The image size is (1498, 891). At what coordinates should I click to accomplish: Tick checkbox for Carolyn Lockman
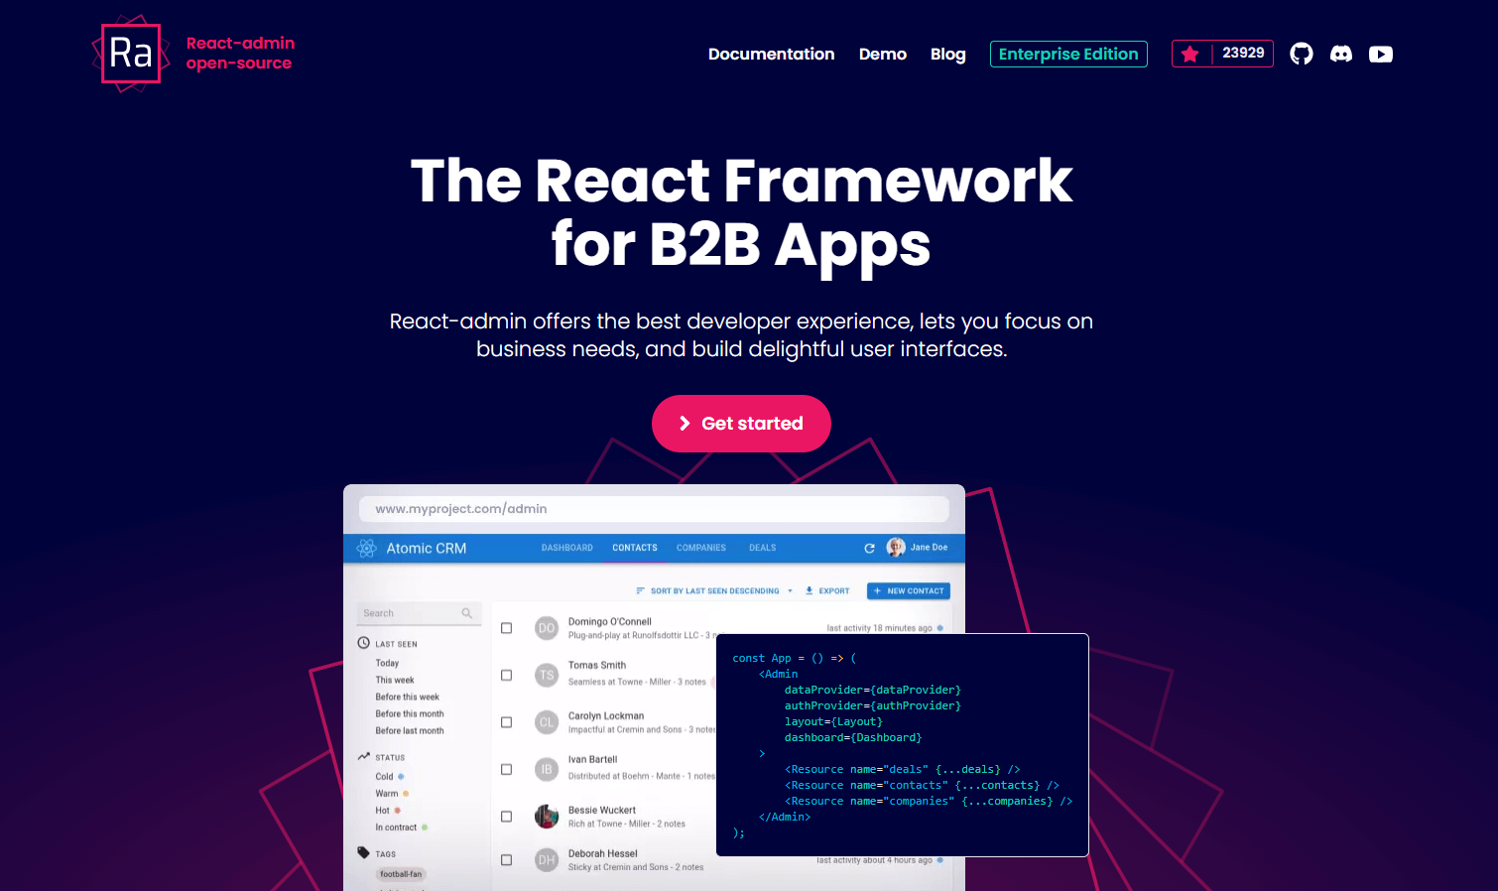click(507, 722)
